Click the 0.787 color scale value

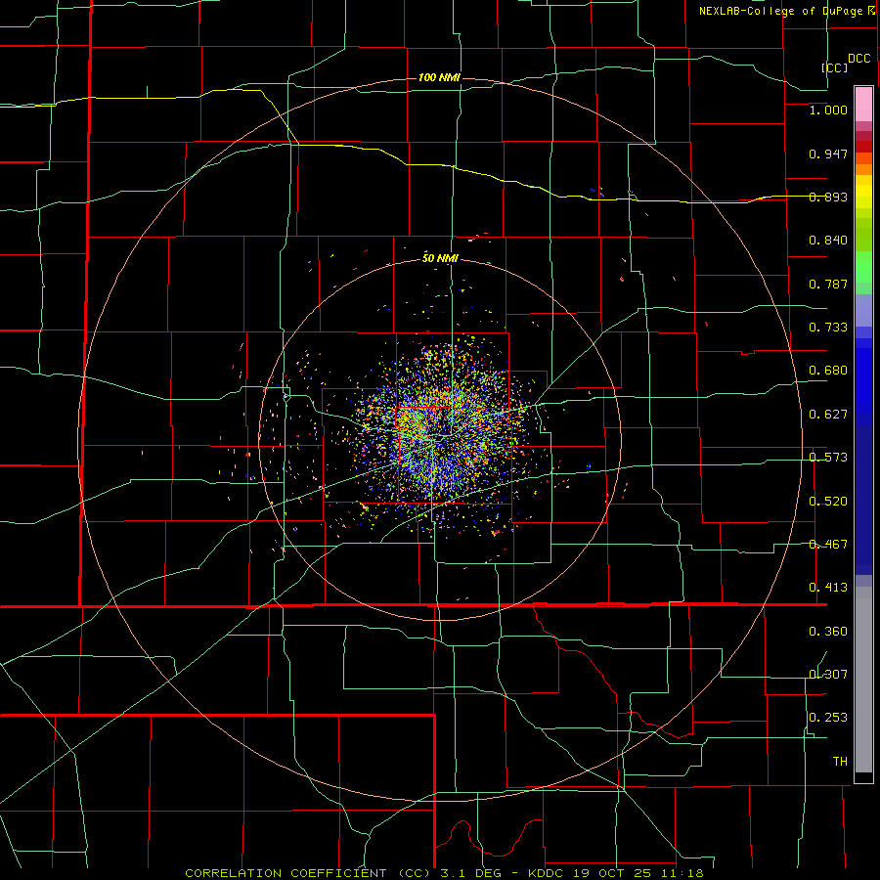pyautogui.click(x=828, y=284)
